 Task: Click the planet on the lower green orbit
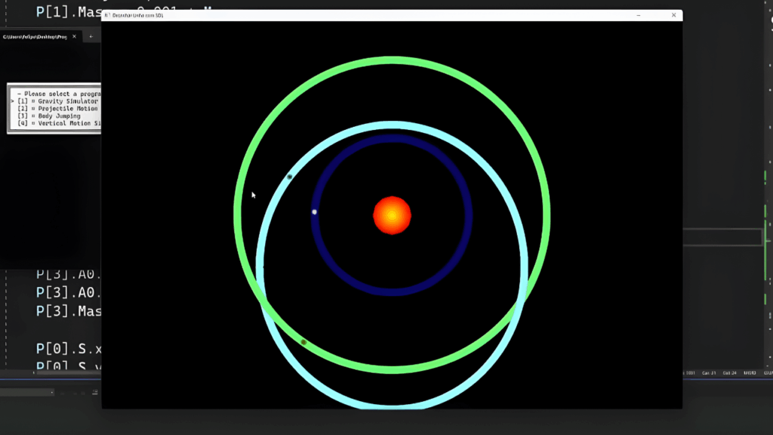tap(303, 342)
